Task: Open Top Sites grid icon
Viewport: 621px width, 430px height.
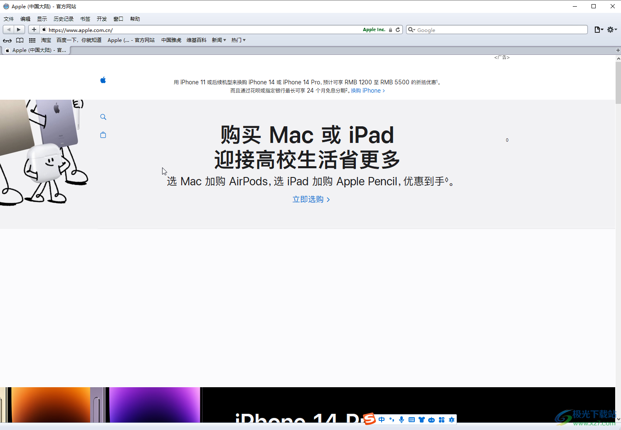Action: point(32,40)
